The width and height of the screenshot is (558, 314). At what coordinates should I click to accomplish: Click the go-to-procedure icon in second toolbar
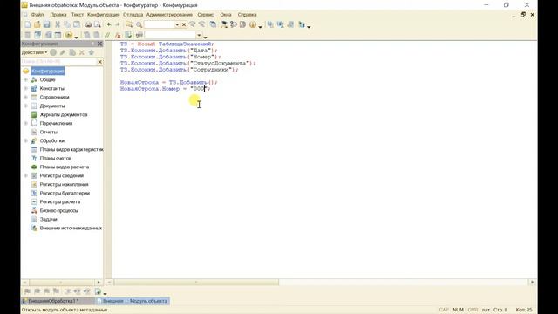coord(139,35)
